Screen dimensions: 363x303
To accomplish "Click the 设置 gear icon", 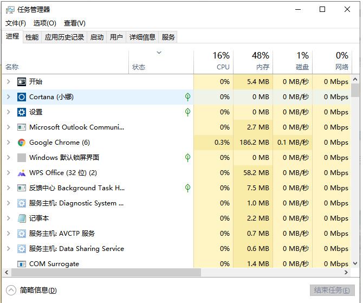I will [22, 112].
